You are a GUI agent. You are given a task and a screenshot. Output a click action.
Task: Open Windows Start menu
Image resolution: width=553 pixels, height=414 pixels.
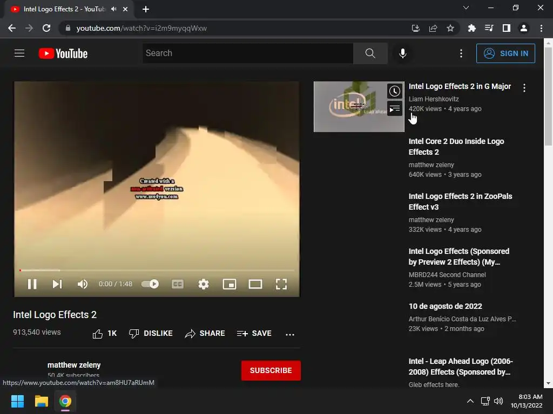tap(17, 401)
